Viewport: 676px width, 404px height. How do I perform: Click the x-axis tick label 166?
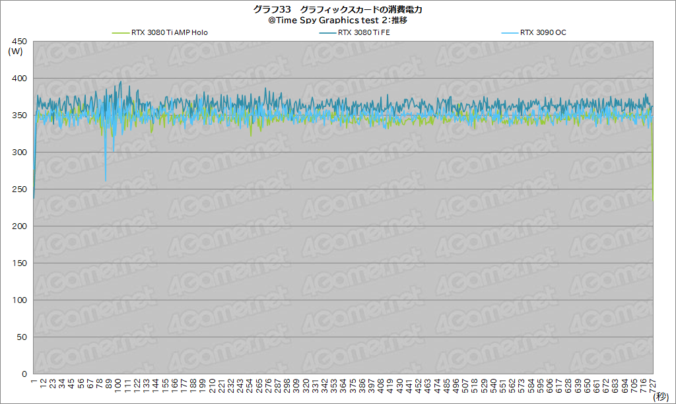174,386
